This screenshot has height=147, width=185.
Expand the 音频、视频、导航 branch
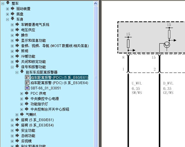(12, 46)
